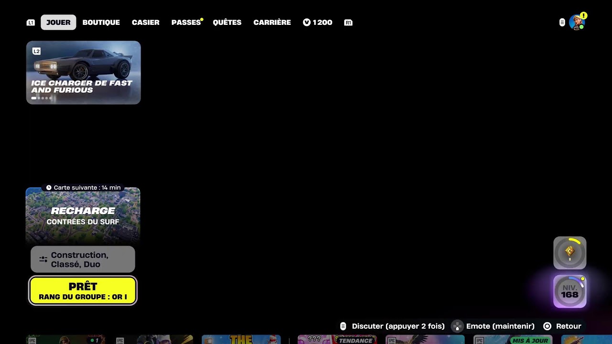Image resolution: width=612 pixels, height=344 pixels.
Task: Open the BOUTIQUE tab
Action: click(x=101, y=22)
